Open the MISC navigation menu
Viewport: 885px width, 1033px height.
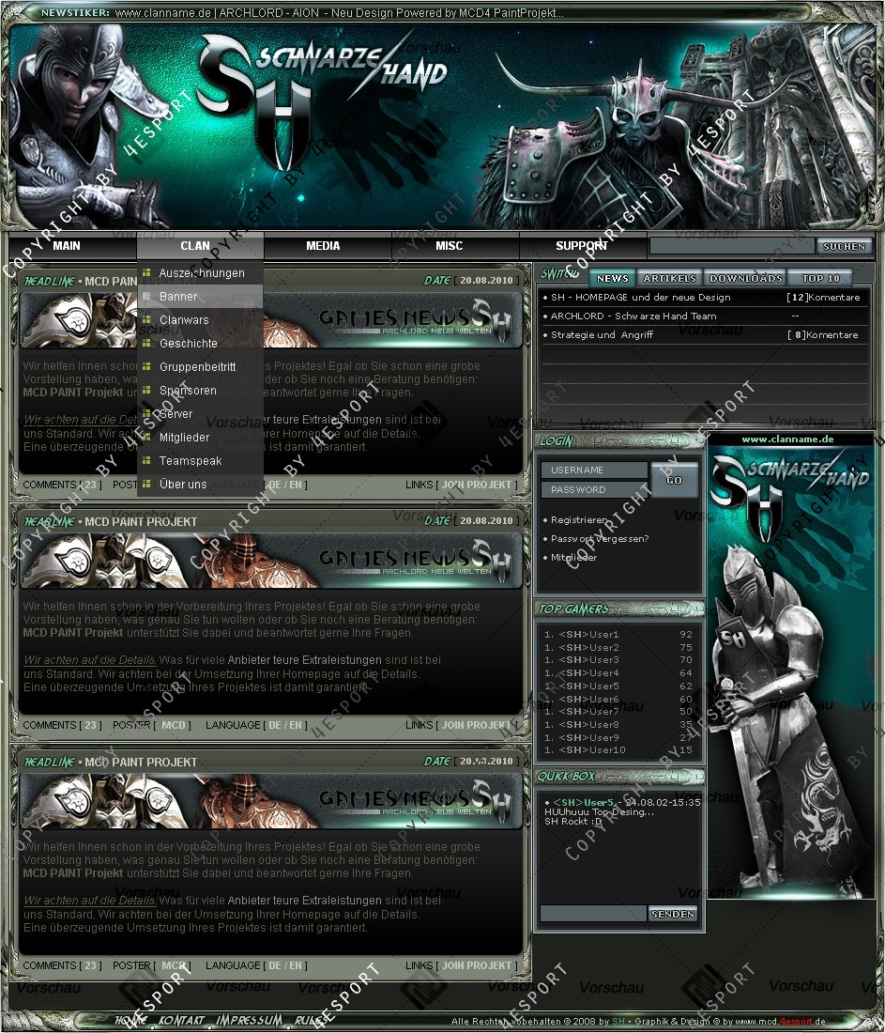[x=450, y=246]
